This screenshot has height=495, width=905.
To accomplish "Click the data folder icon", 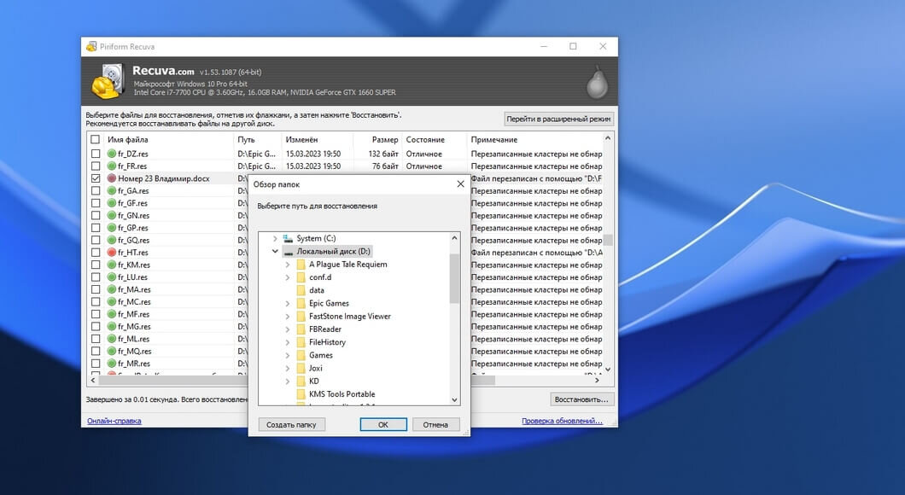I will (x=301, y=290).
